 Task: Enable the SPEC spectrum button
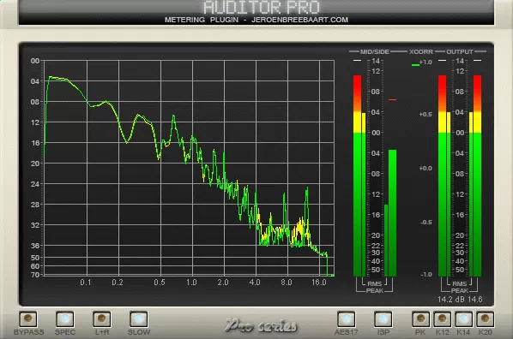[x=65, y=319]
